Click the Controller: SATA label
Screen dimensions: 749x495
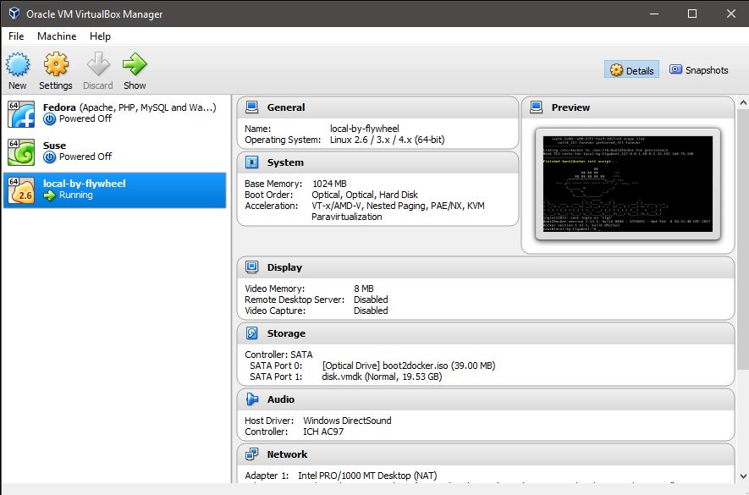(x=278, y=355)
